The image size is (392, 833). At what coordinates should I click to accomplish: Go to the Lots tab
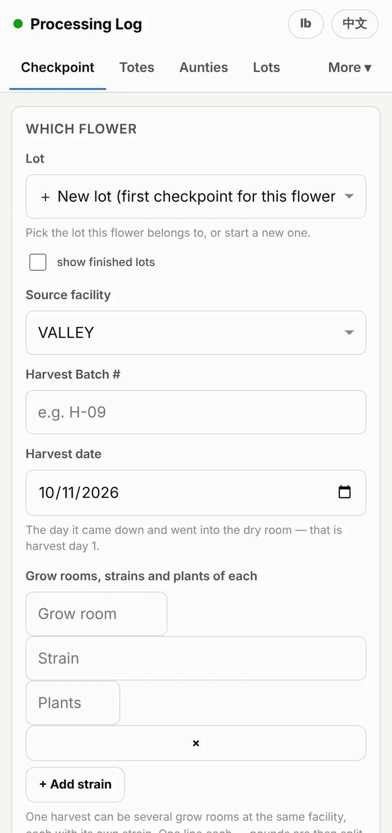267,68
